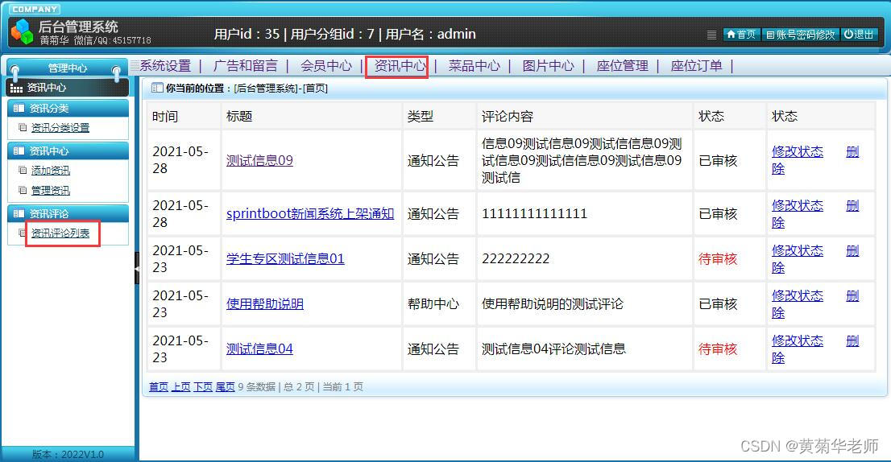Click icon beside 资讯评论列表
Image resolution: width=891 pixels, height=462 pixels.
(x=23, y=233)
